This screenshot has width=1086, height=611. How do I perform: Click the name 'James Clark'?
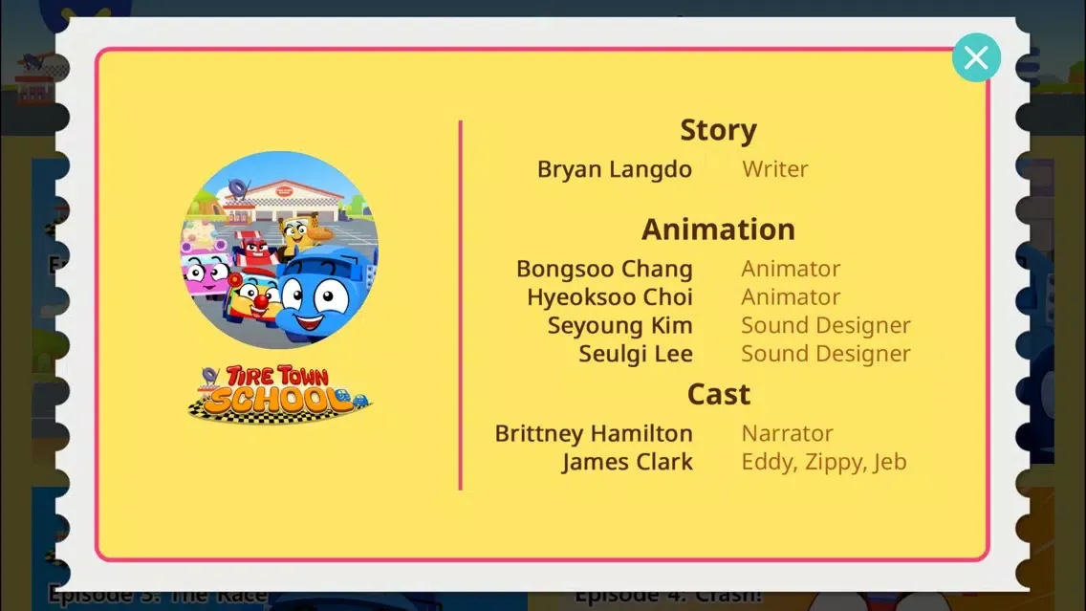pos(627,462)
